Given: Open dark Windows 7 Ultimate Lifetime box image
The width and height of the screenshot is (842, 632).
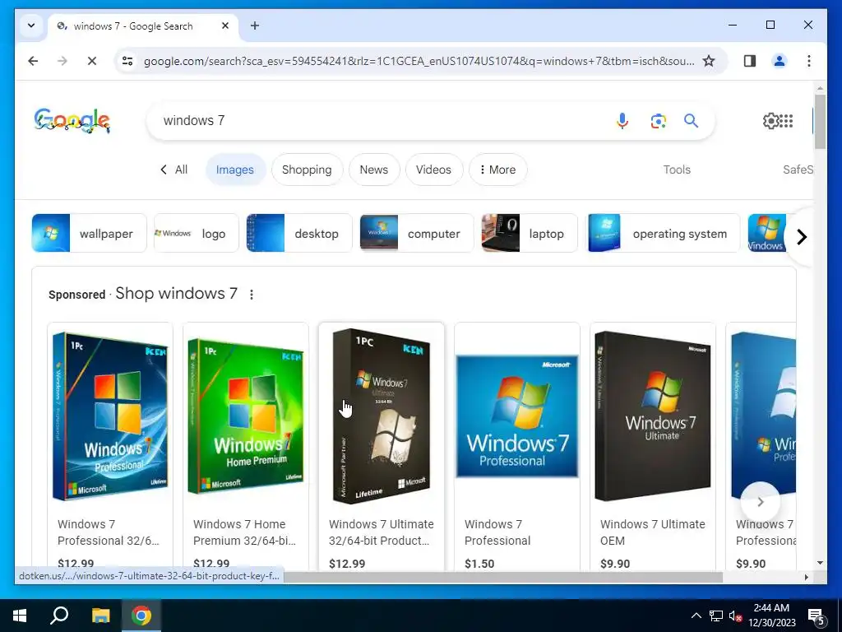Looking at the screenshot, I should point(382,416).
